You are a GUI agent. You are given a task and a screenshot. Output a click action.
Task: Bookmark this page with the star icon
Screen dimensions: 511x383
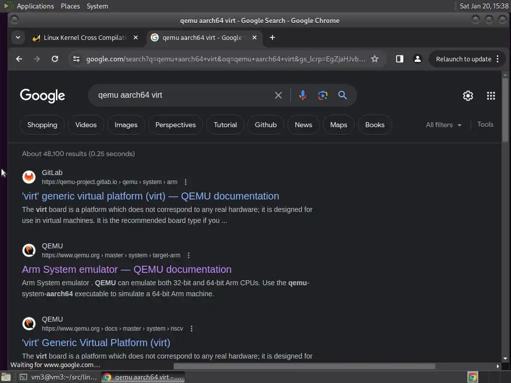(x=375, y=59)
